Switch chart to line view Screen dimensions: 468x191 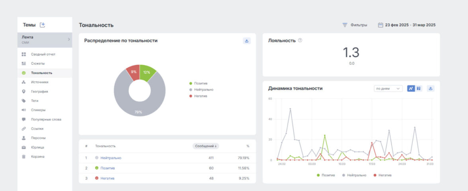coord(411,88)
